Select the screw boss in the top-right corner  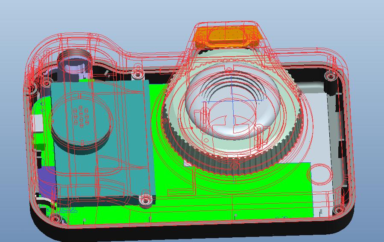(x=330, y=76)
